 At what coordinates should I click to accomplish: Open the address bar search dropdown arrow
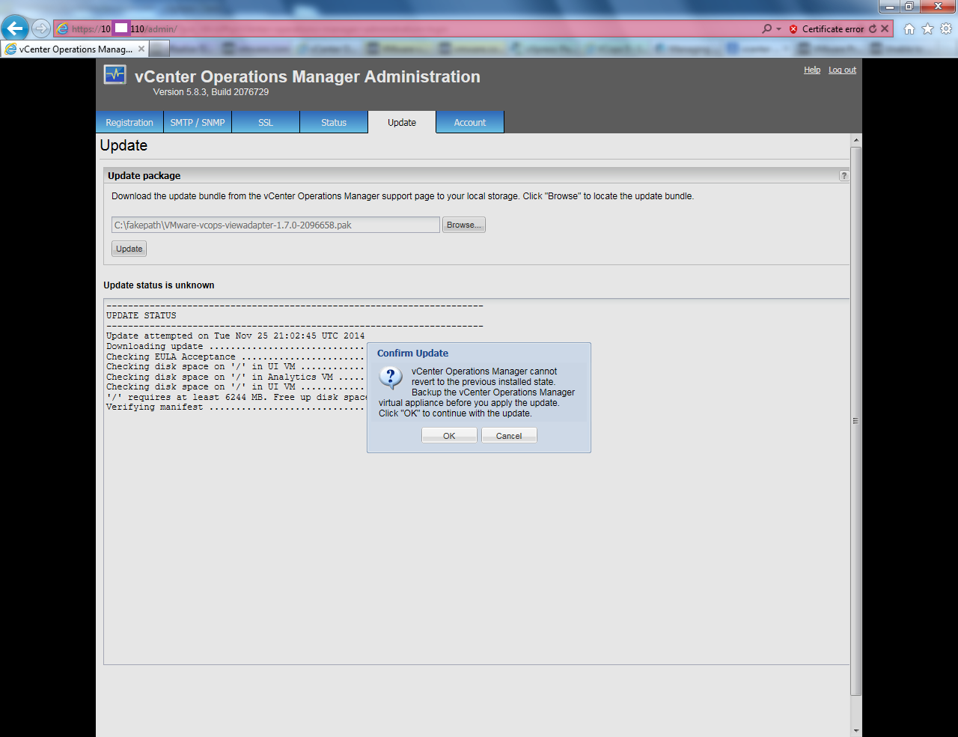(x=778, y=29)
